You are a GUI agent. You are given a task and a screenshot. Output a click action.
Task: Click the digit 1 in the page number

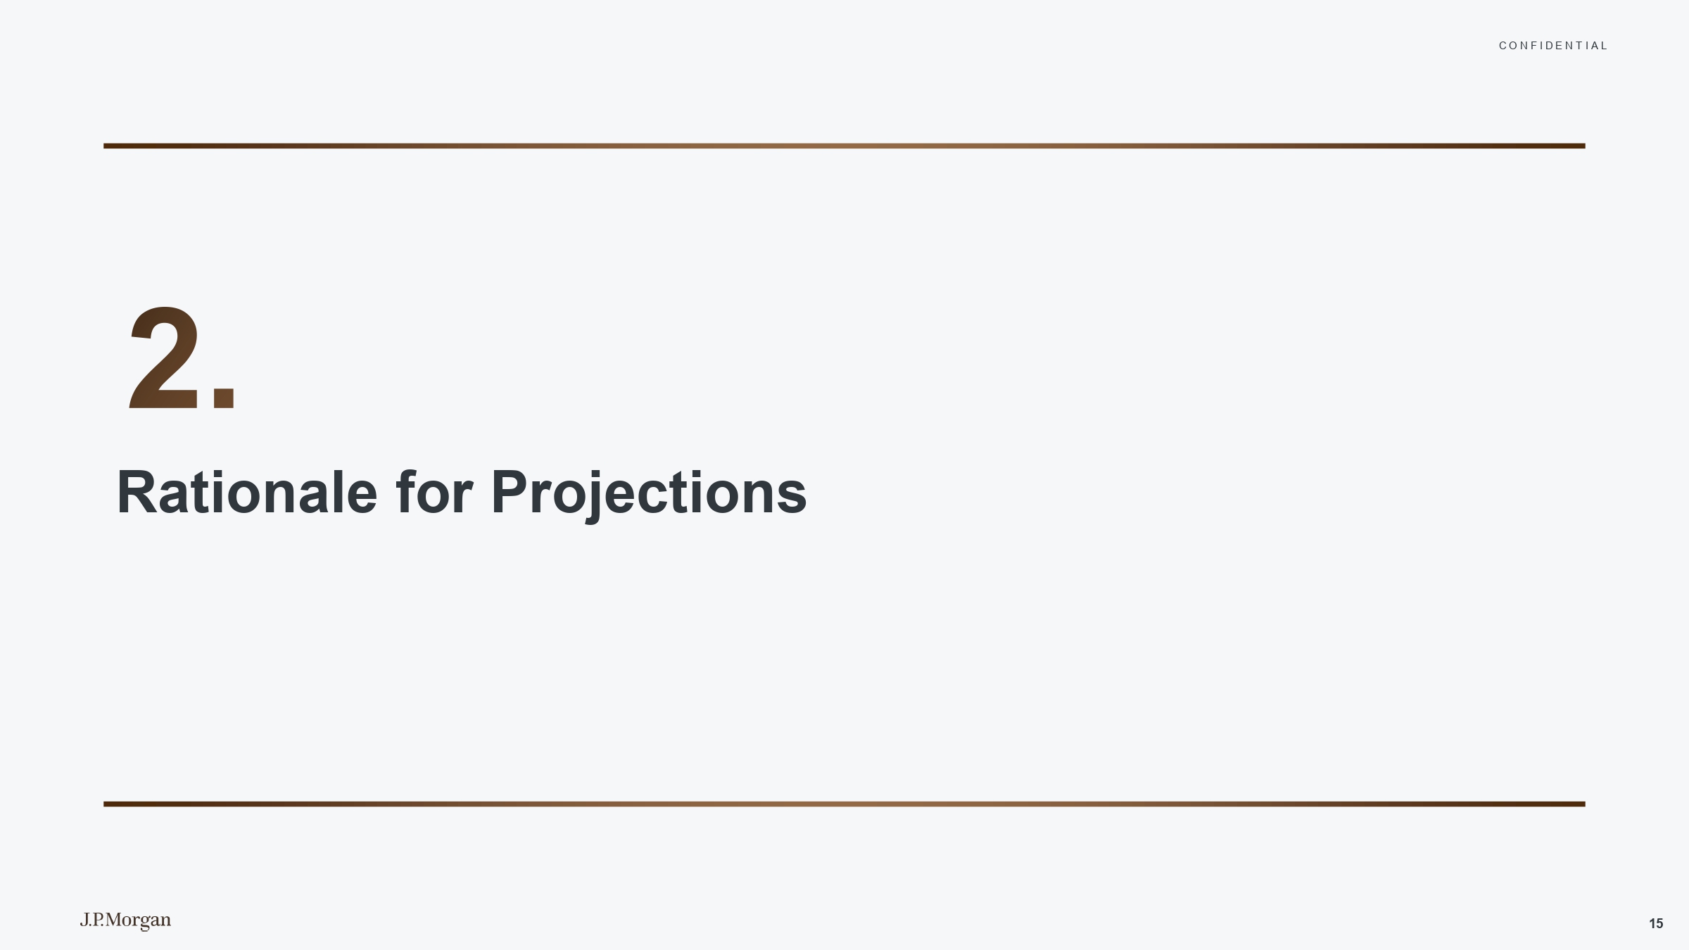1652,924
